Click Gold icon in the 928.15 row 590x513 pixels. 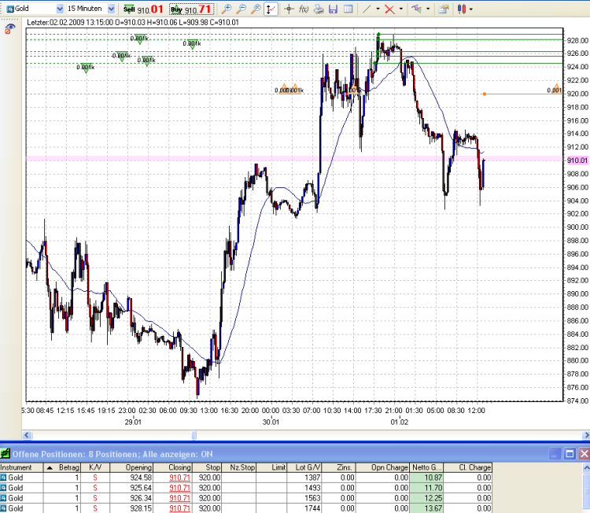click(3, 508)
